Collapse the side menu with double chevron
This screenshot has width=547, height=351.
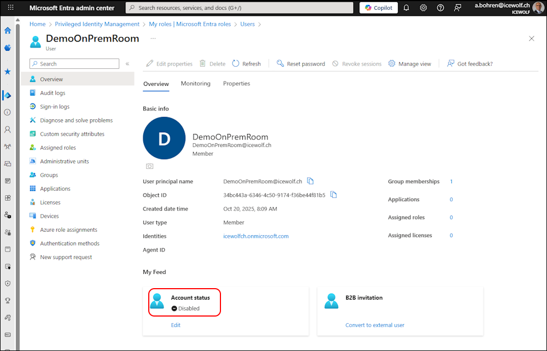coord(127,64)
